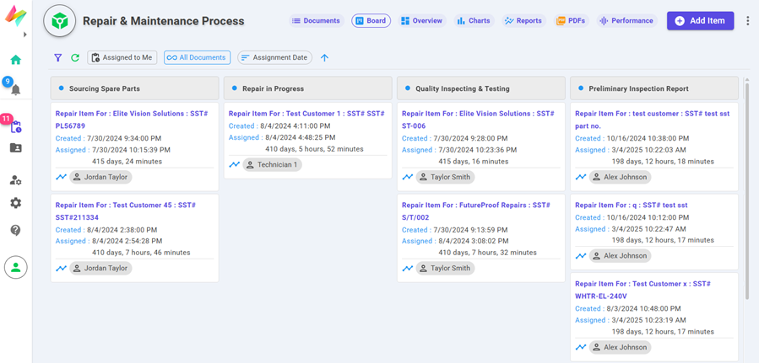Open the Assignment Date sort dropdown
The image size is (759, 363).
click(274, 58)
